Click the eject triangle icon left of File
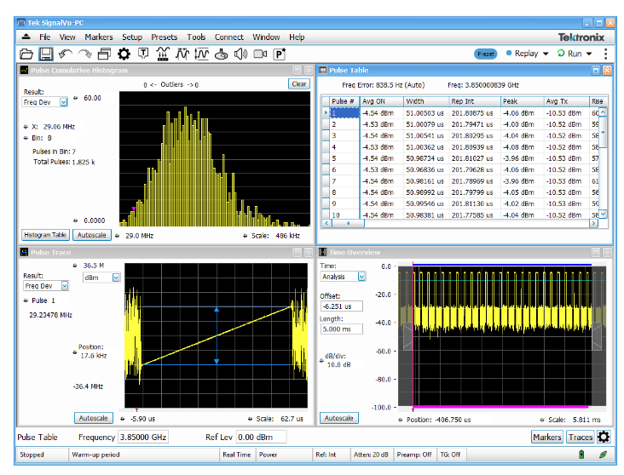Screen dimensions: 624x475 tap(26, 37)
